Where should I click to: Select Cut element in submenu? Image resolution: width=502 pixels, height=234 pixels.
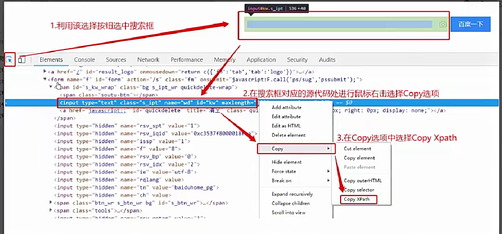(357, 148)
